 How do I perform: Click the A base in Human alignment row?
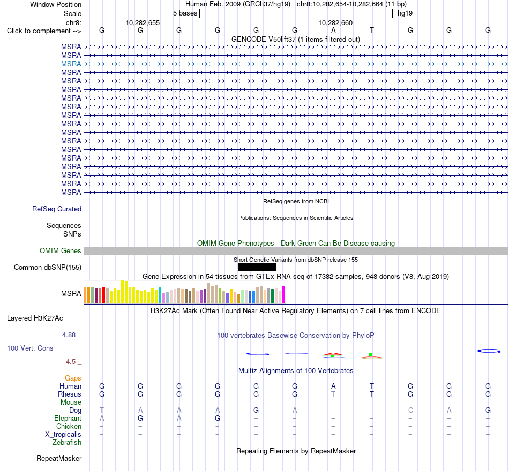(333, 386)
